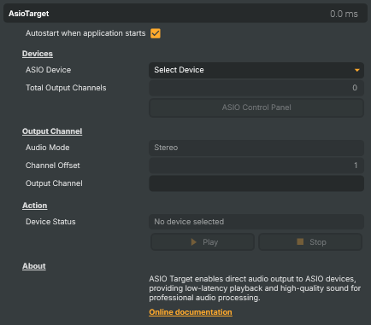The image size is (371, 325).
Task: Click the Total Output Channels label
Action: [66, 88]
